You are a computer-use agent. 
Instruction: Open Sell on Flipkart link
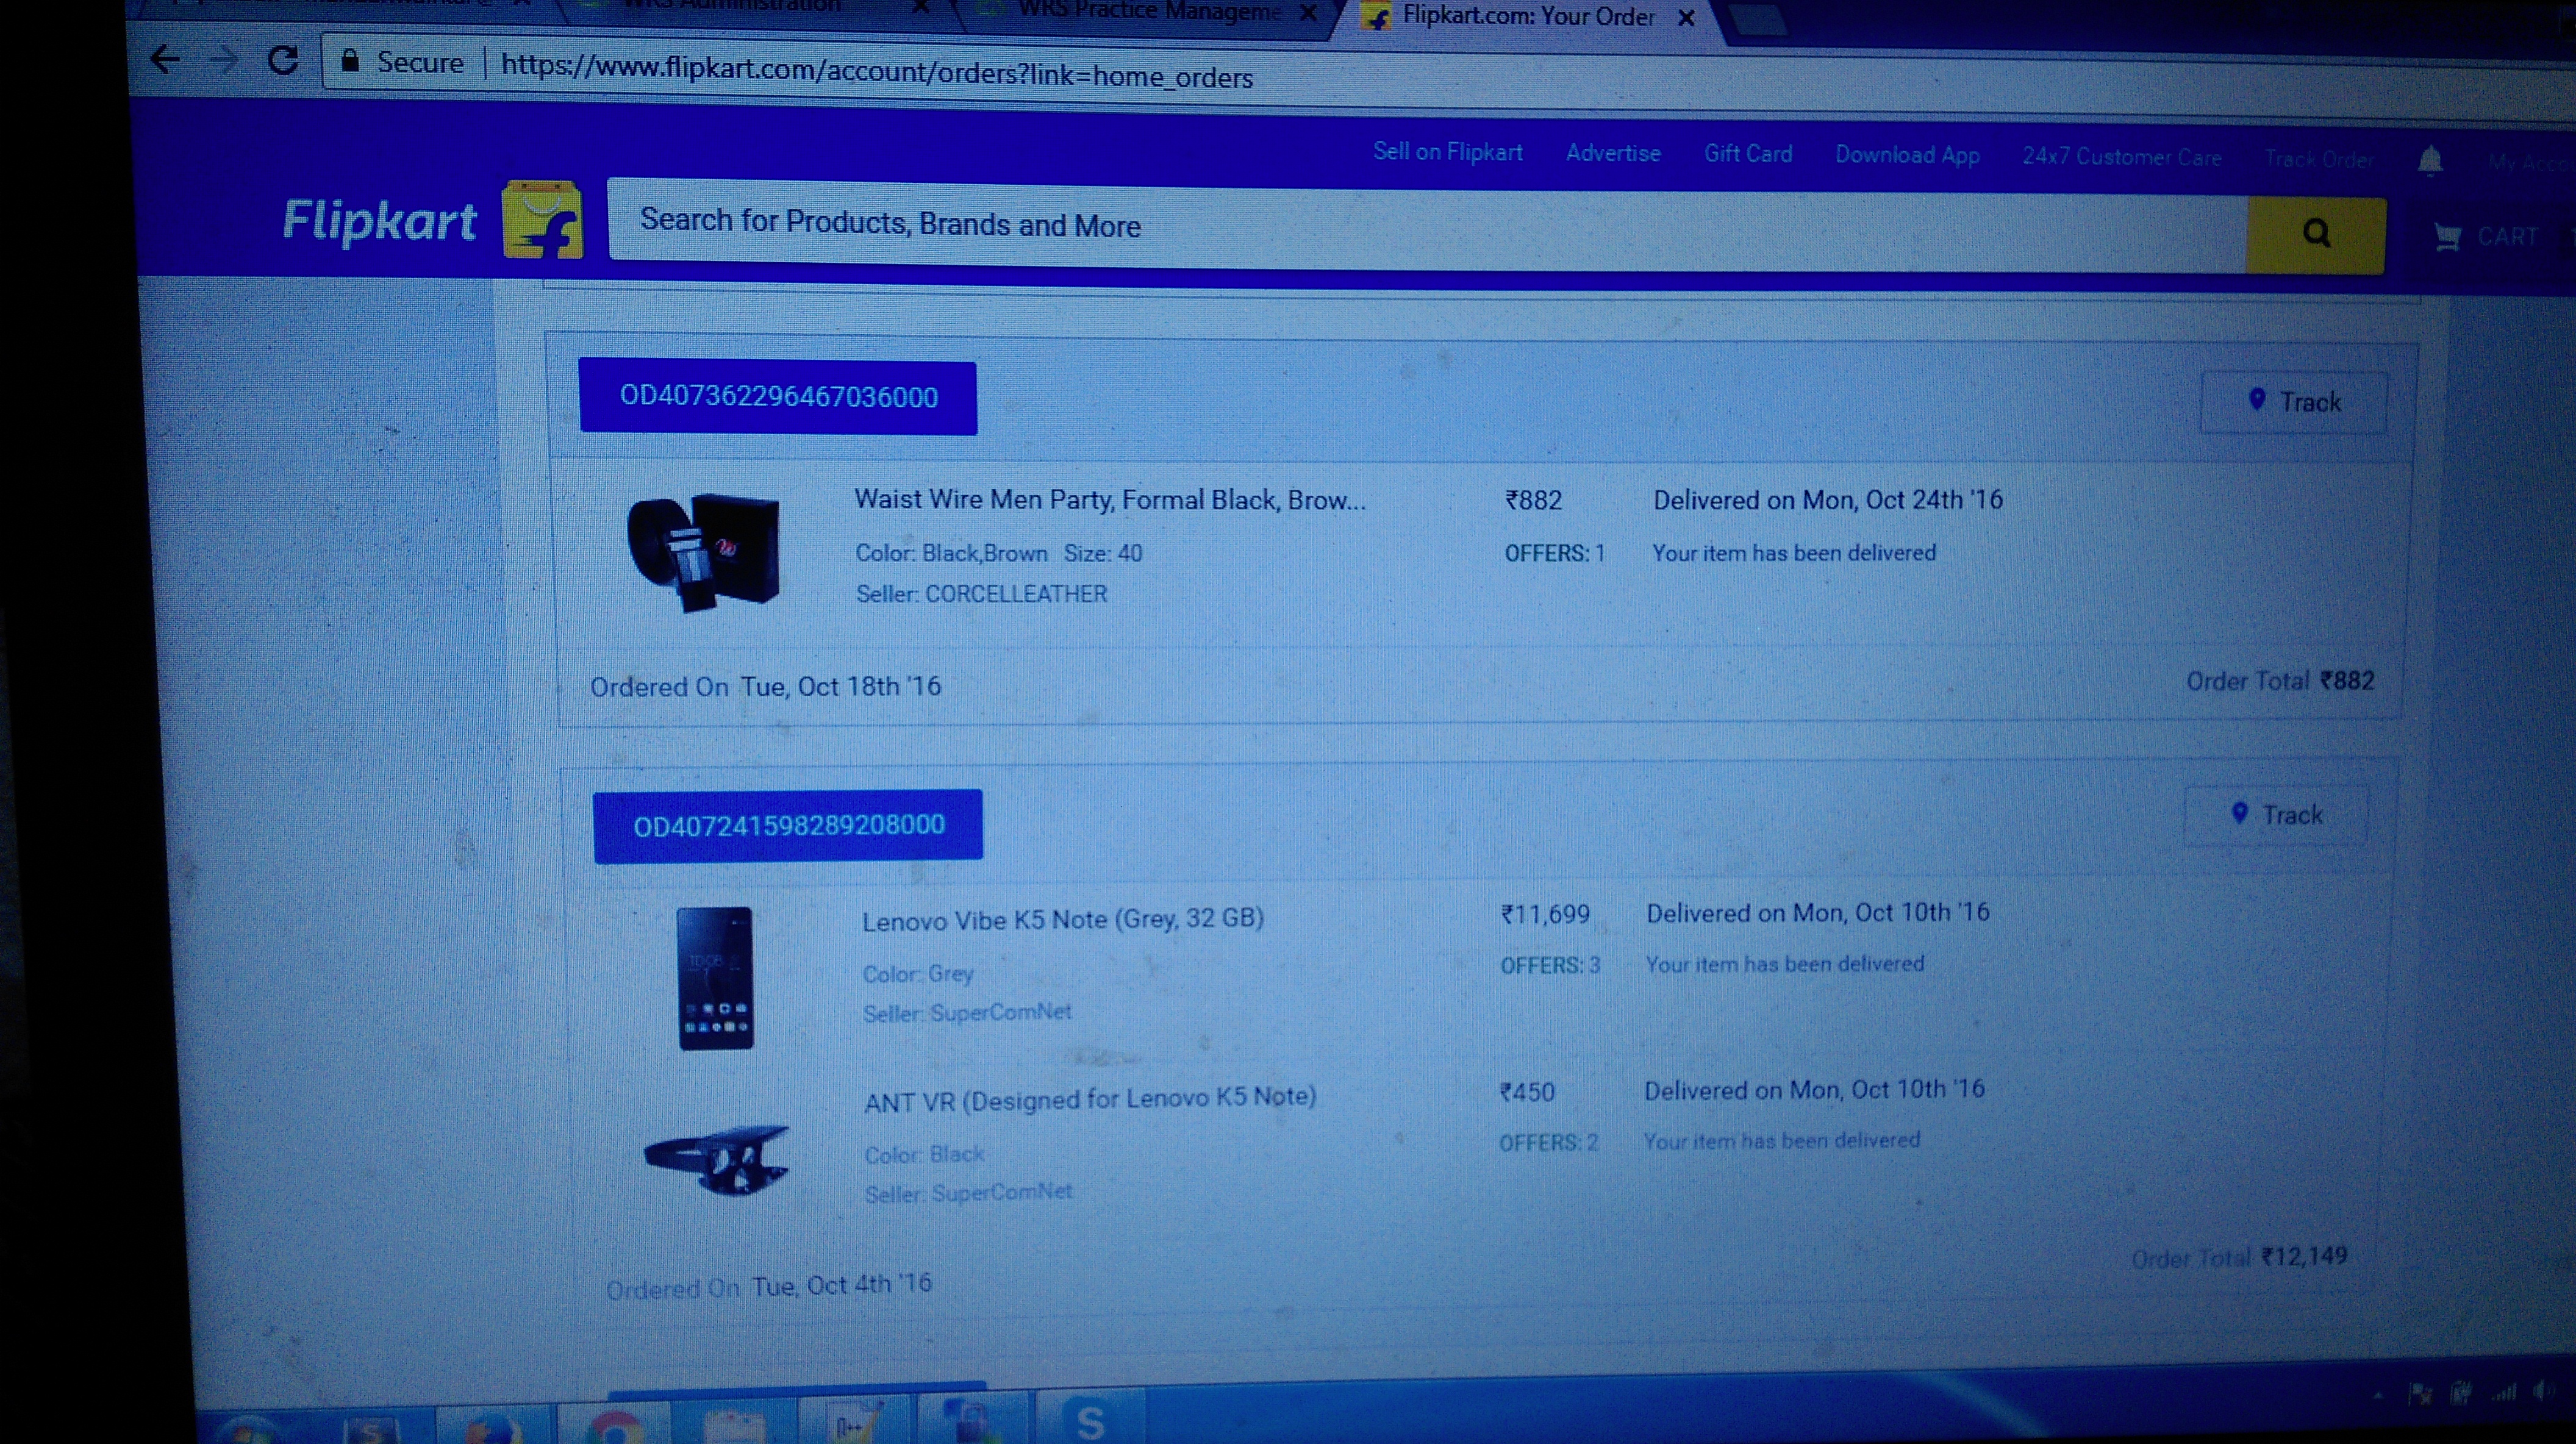pos(1447,152)
